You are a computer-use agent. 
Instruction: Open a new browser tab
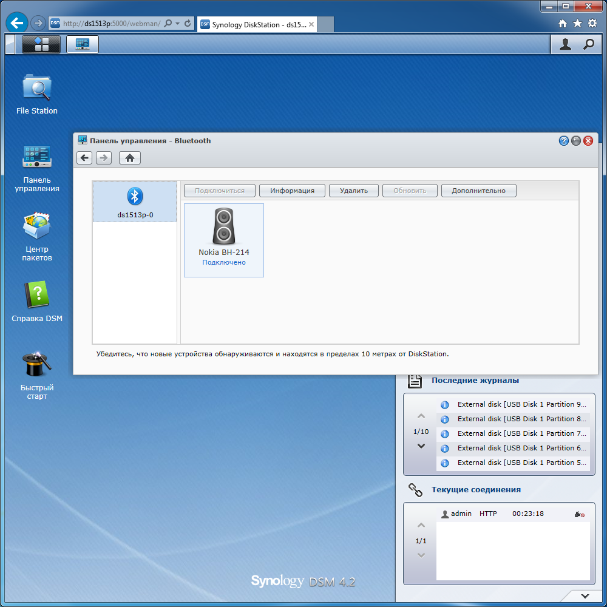point(326,24)
